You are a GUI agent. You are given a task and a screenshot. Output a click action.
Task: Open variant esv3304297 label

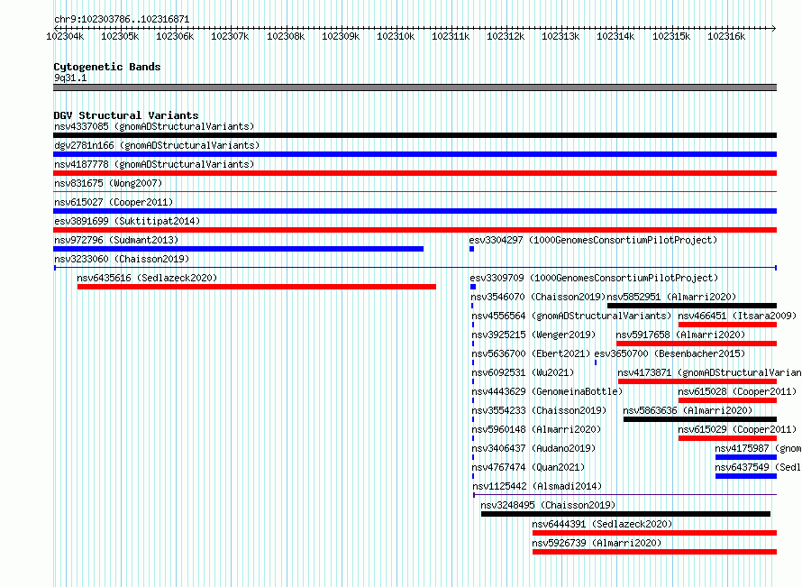[x=593, y=240]
